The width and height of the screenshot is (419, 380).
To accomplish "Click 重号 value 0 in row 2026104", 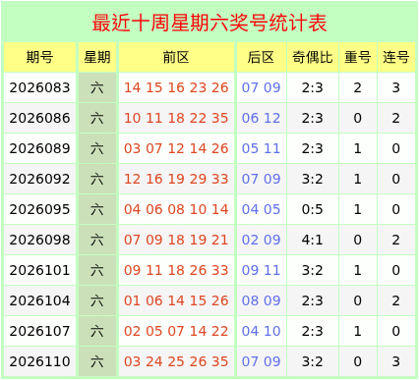I will [357, 300].
